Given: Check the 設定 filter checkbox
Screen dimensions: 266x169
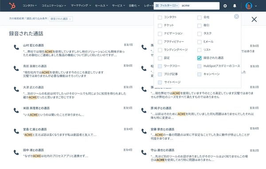Looking at the screenshot, I should 160,58.
